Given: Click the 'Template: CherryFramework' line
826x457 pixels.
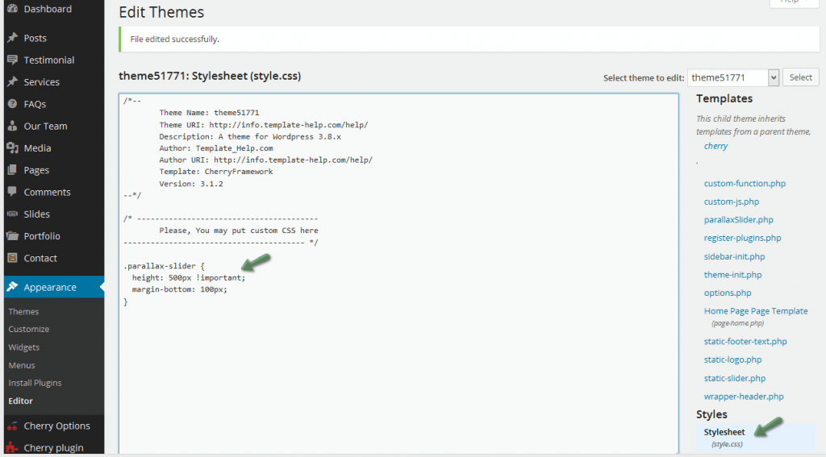Looking at the screenshot, I should 216,172.
